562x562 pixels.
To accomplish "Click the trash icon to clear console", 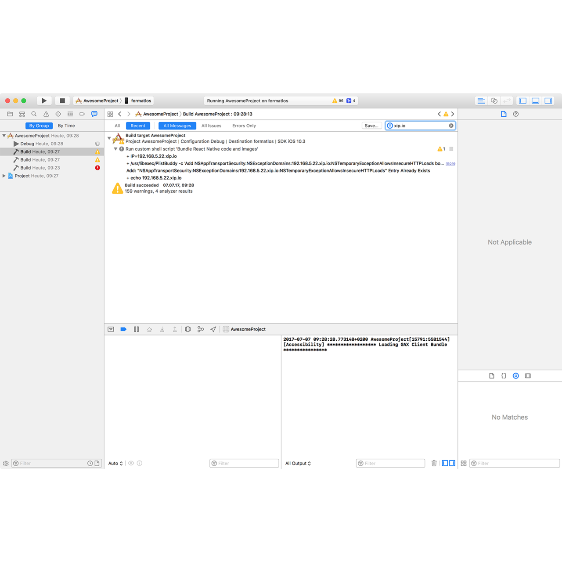I will tap(434, 463).
